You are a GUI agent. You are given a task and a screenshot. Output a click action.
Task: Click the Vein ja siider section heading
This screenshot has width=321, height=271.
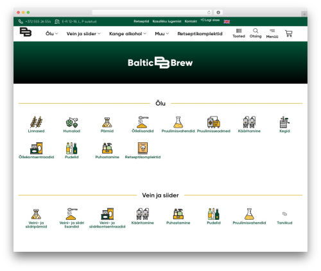[160, 195]
